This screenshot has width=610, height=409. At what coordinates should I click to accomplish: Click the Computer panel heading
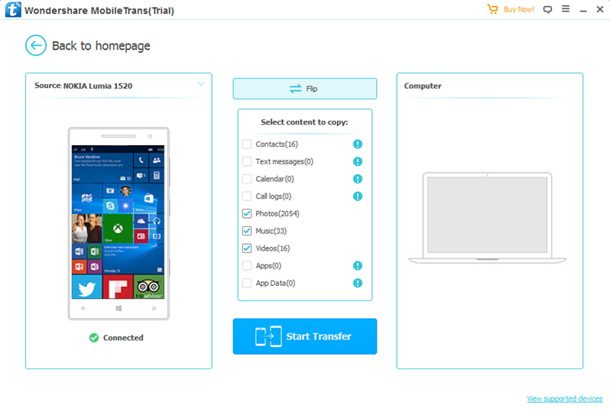[423, 86]
